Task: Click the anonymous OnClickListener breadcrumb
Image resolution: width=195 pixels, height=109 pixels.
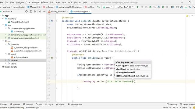Action: tap(69, 7)
